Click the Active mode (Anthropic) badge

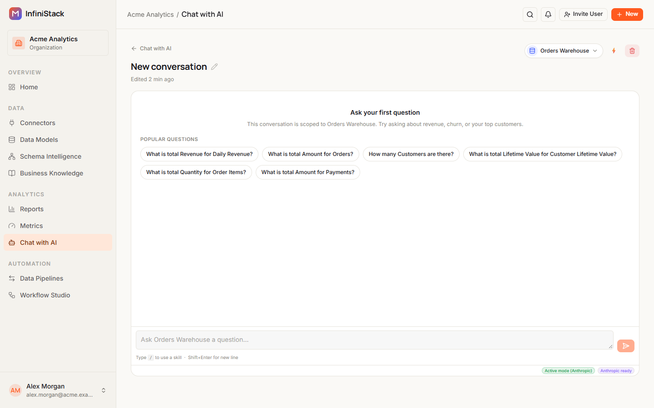click(x=568, y=371)
